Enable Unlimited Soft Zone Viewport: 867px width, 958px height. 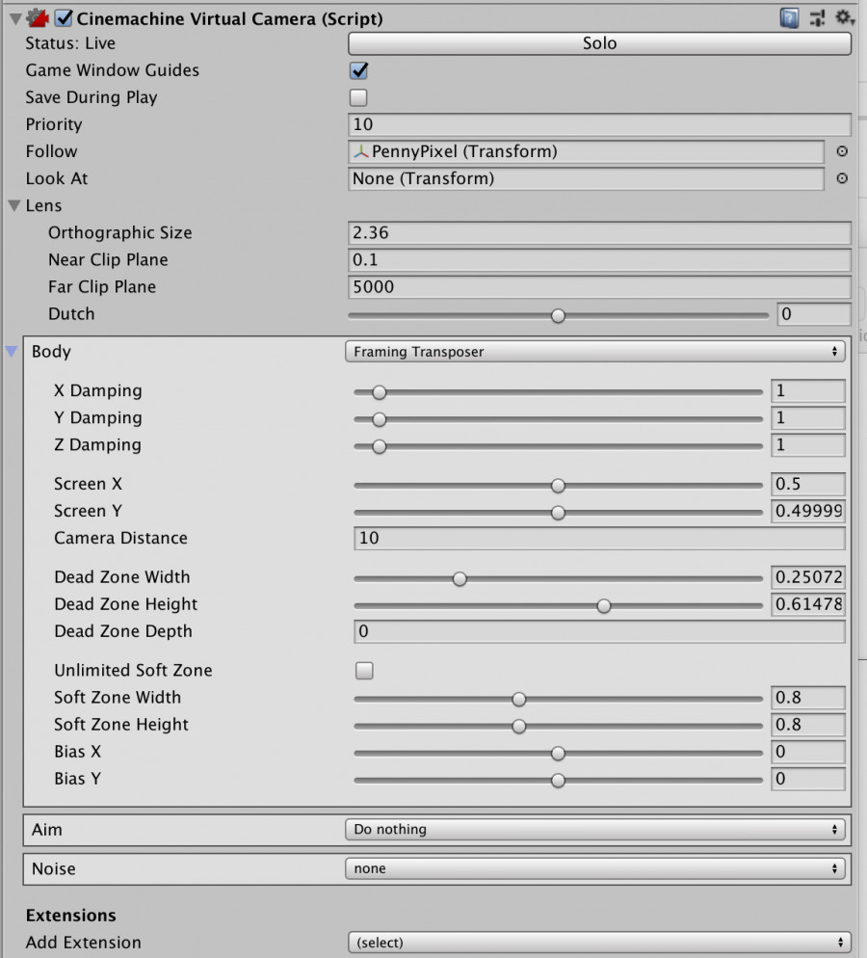(364, 670)
